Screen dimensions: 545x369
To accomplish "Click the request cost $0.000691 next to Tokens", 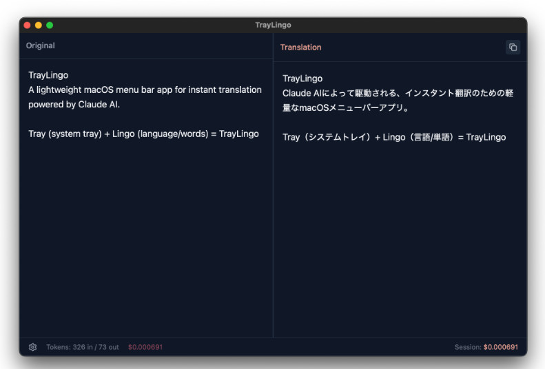I will (145, 347).
